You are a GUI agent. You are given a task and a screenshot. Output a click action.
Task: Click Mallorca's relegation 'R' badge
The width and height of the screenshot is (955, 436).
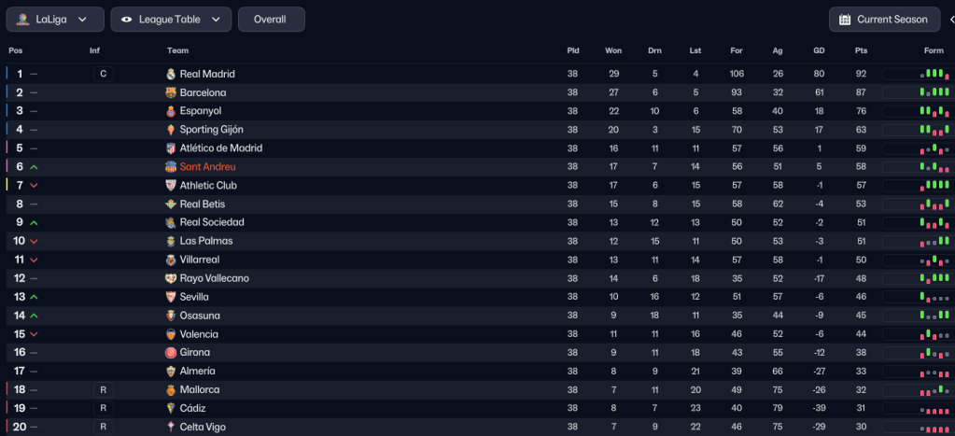coord(103,390)
